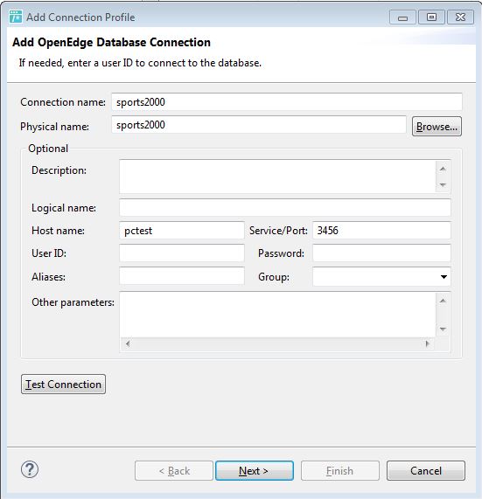Screen dimensions: 482x499
Task: Click the Test Connection button
Action: click(63, 385)
